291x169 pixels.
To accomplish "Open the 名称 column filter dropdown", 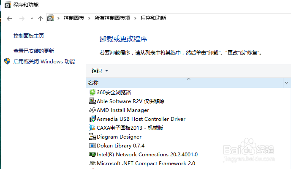I will click(286, 83).
